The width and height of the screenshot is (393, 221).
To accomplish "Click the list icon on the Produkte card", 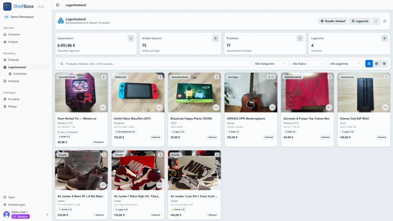I will [300, 38].
